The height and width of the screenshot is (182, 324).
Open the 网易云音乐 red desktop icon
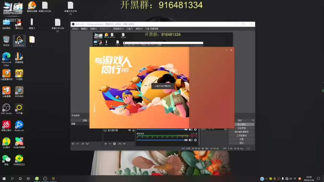6,126
